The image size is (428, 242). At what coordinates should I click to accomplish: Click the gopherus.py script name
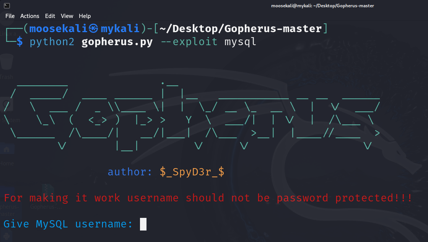click(x=117, y=42)
